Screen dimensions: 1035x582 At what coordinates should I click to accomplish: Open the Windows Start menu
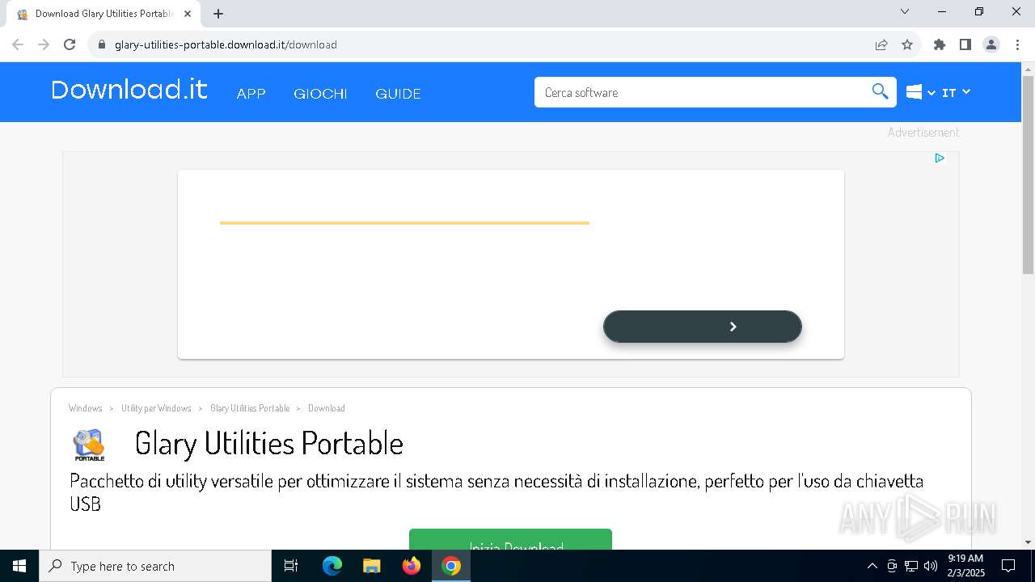tap(19, 566)
